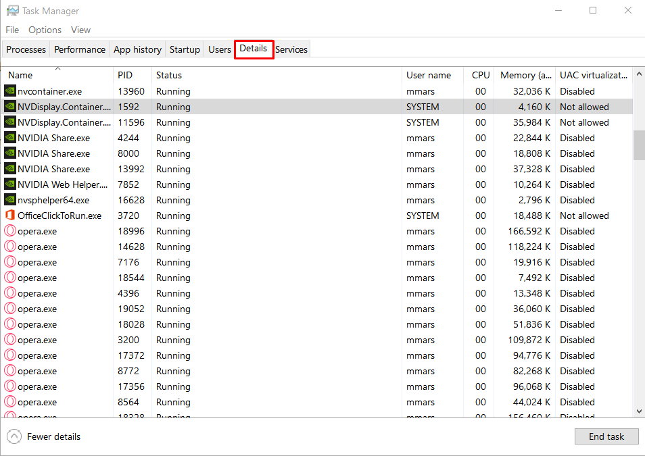
Task: Click the nvcontainer.exe process icon
Action: [x=10, y=91]
